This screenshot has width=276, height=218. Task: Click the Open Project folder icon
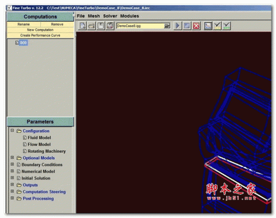pos(92,26)
